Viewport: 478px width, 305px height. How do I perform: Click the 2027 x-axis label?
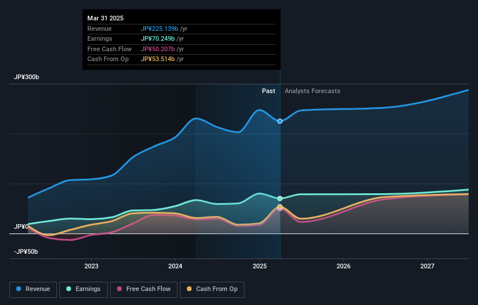[427, 266]
